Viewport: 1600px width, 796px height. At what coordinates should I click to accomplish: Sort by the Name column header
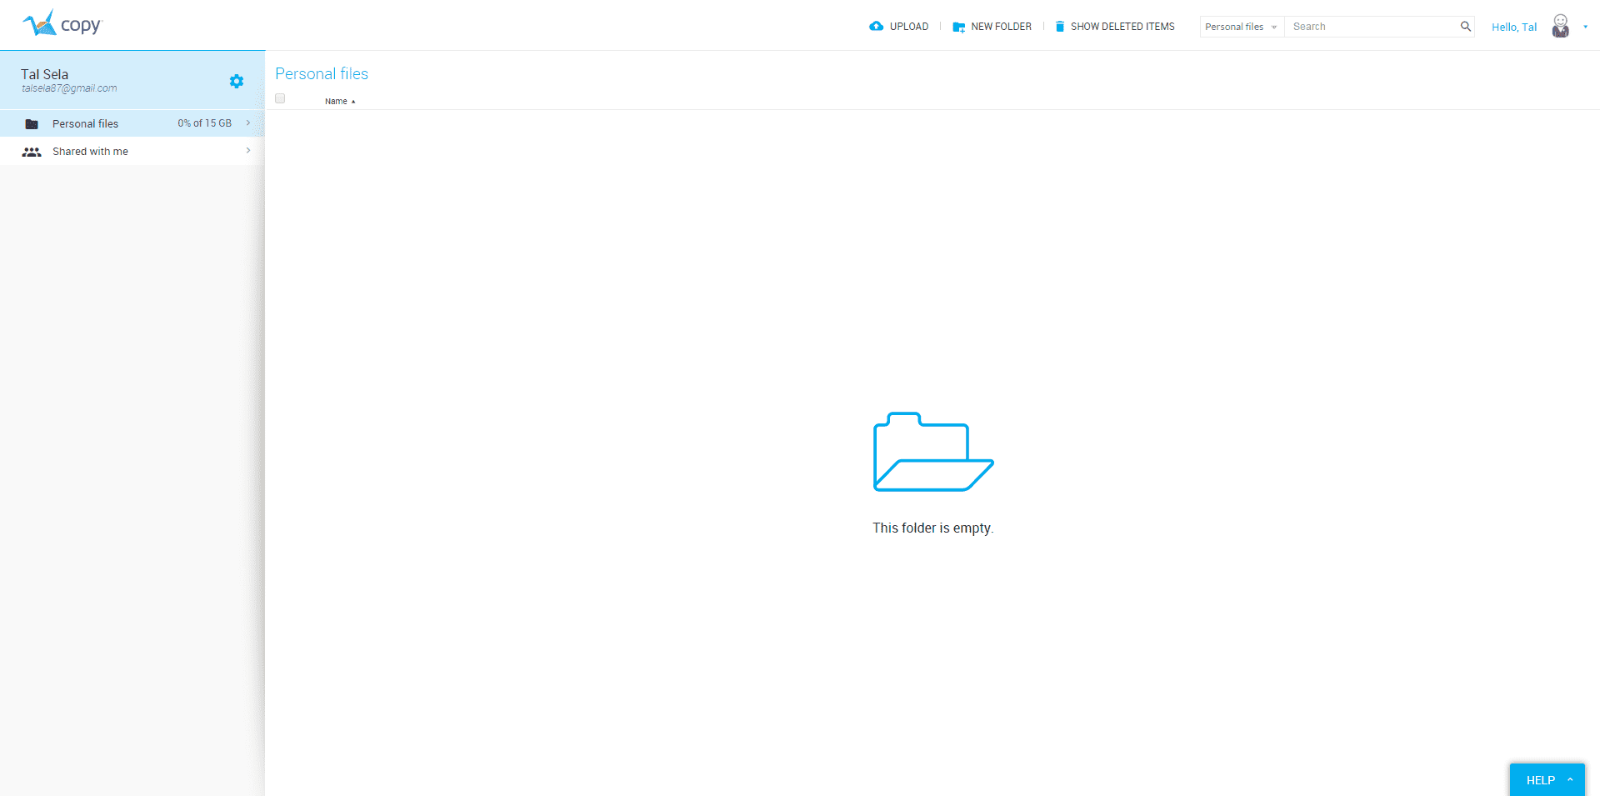pyautogui.click(x=340, y=101)
